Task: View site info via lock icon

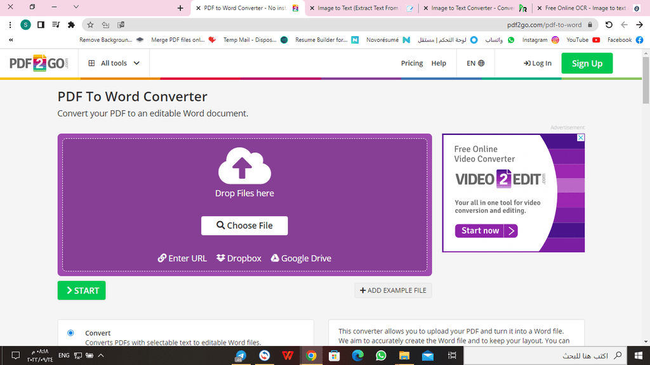Action: (x=590, y=25)
